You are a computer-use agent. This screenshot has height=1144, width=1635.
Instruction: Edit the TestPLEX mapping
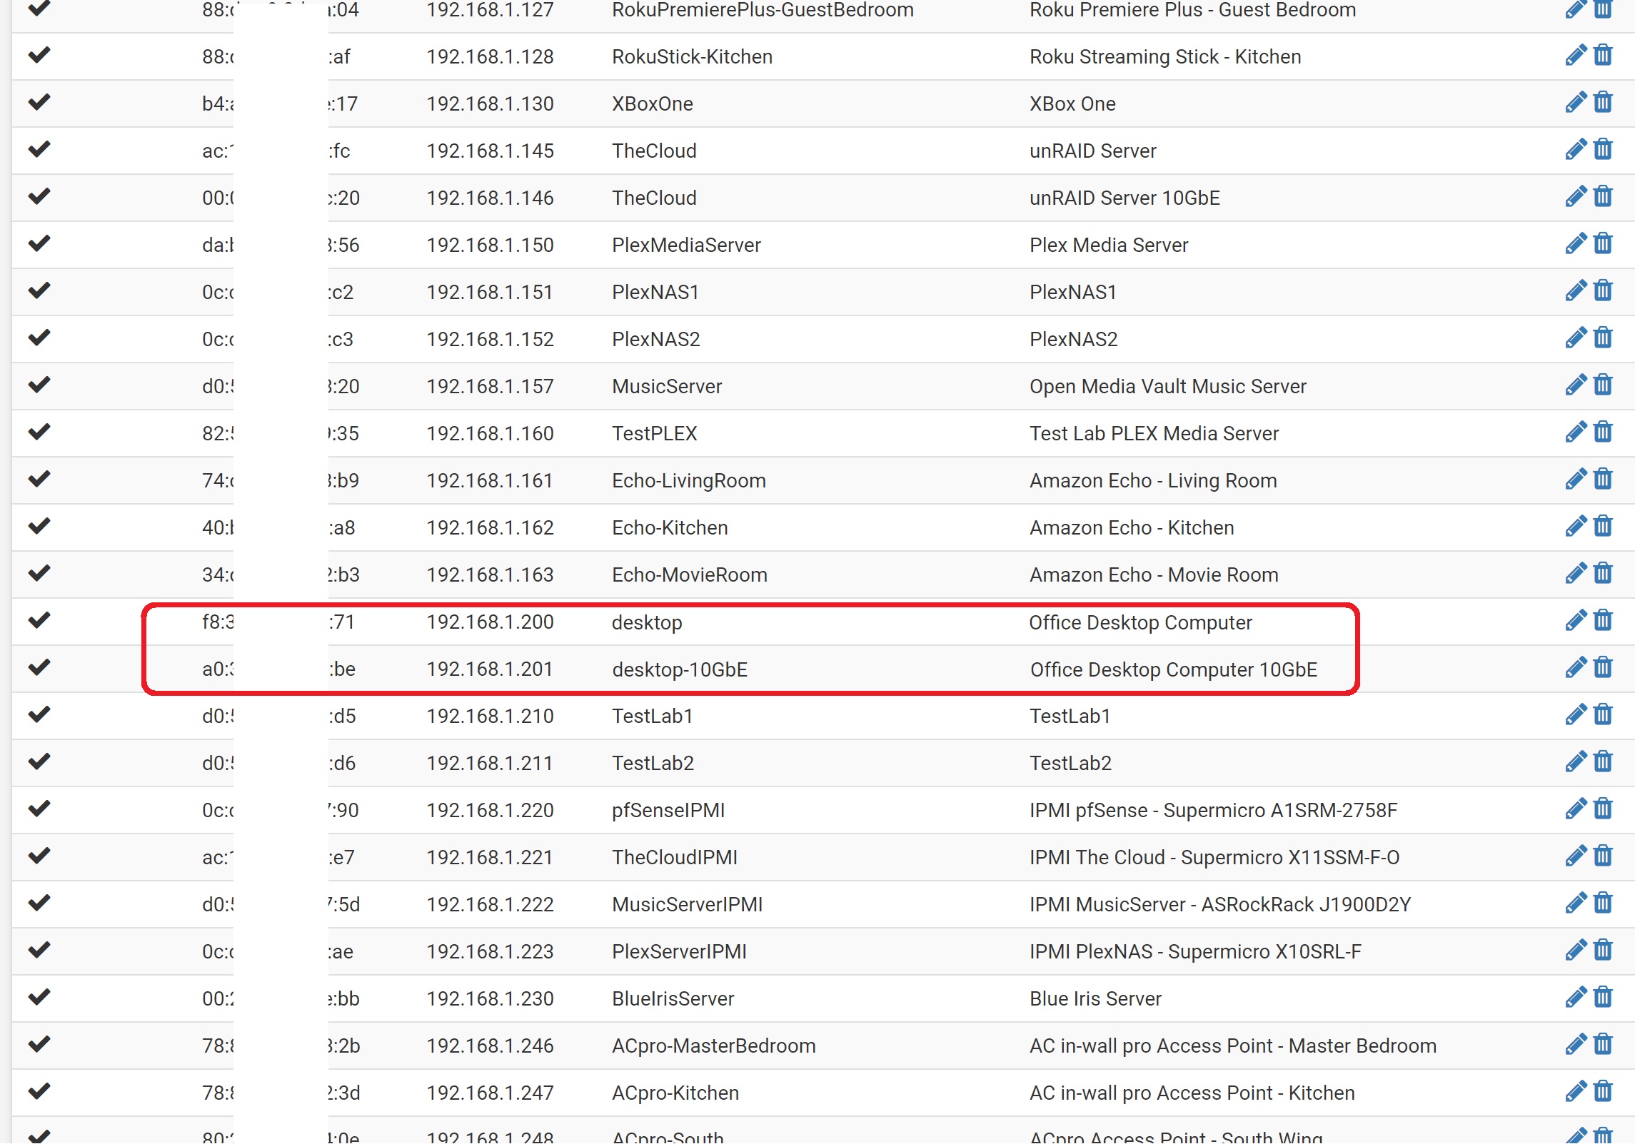pos(1576,432)
